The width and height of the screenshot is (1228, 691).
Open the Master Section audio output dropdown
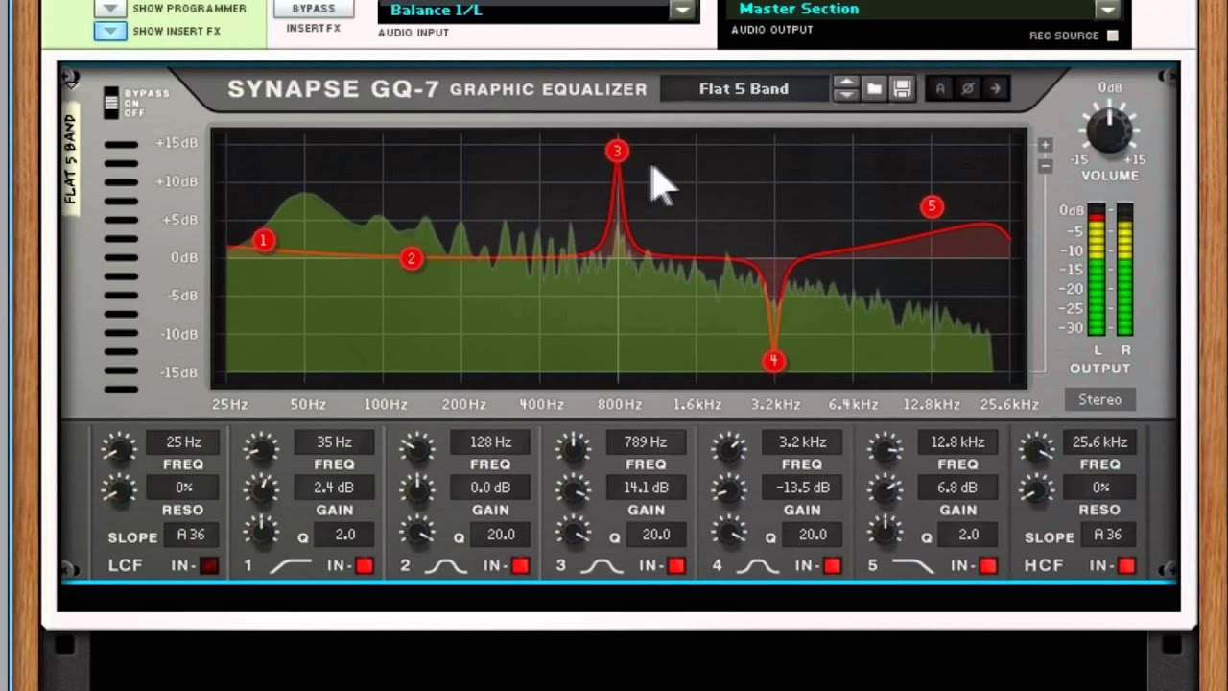1108,10
